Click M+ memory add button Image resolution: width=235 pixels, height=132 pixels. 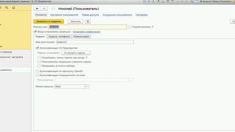pyautogui.click(x=182, y=1)
